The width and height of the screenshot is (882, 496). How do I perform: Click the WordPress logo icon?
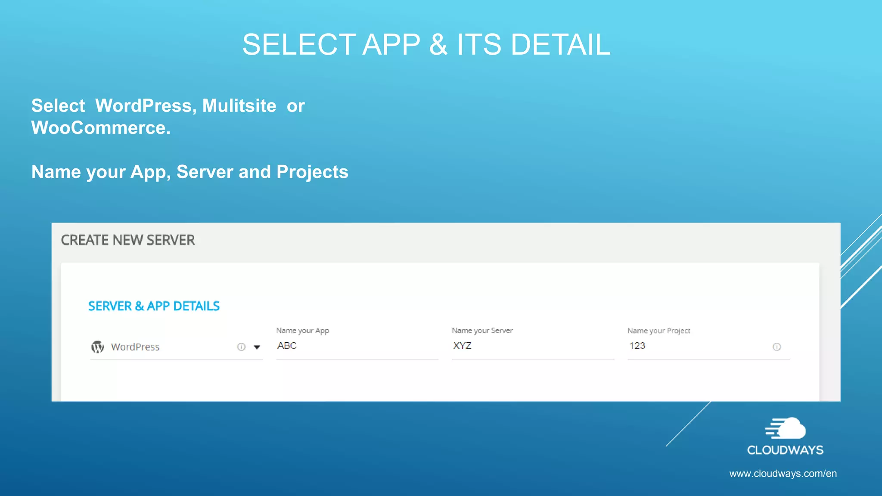point(98,347)
